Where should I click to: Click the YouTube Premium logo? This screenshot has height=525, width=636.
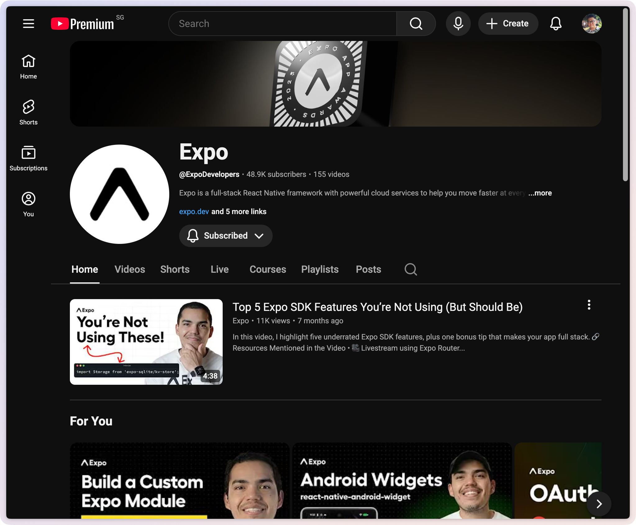coord(83,24)
